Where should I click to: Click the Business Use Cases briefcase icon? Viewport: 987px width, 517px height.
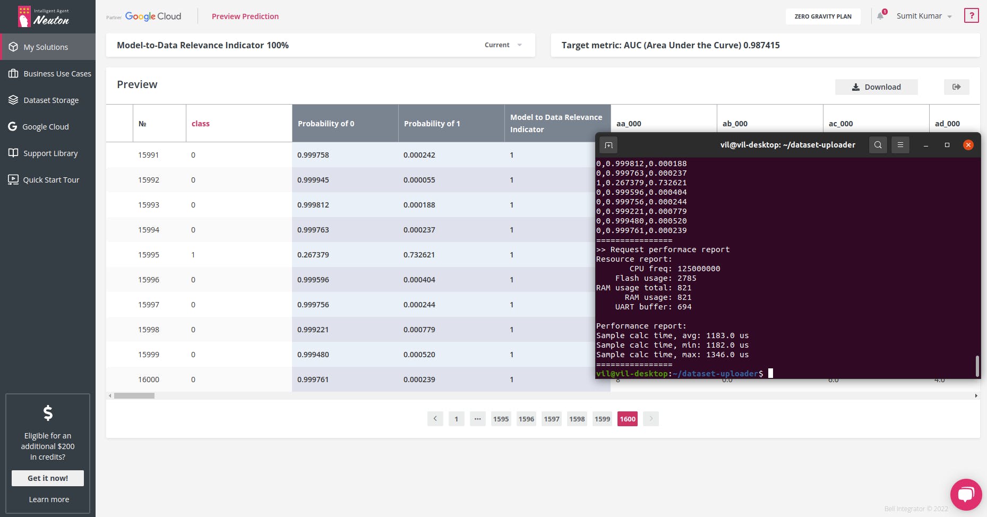[x=13, y=73]
